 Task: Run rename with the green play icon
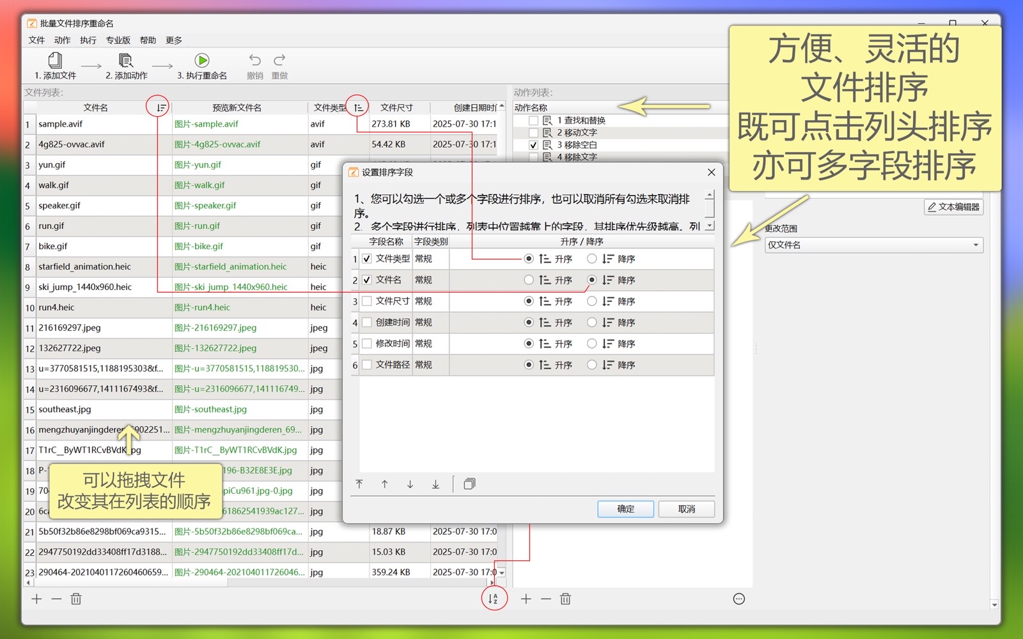(x=202, y=61)
